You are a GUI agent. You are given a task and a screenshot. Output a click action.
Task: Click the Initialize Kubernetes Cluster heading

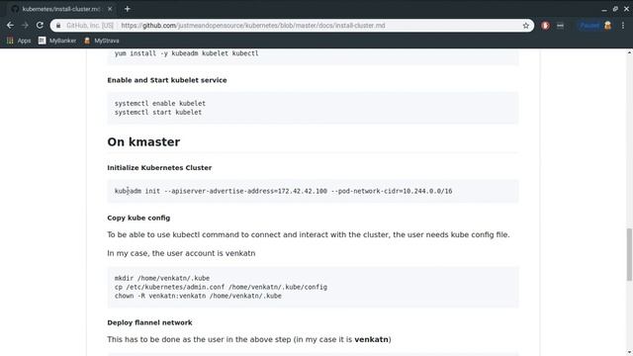[159, 167]
